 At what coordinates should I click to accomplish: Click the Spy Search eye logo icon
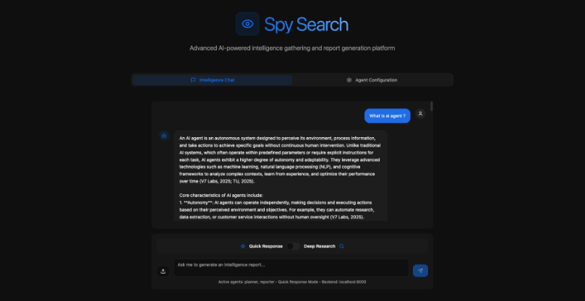point(247,24)
